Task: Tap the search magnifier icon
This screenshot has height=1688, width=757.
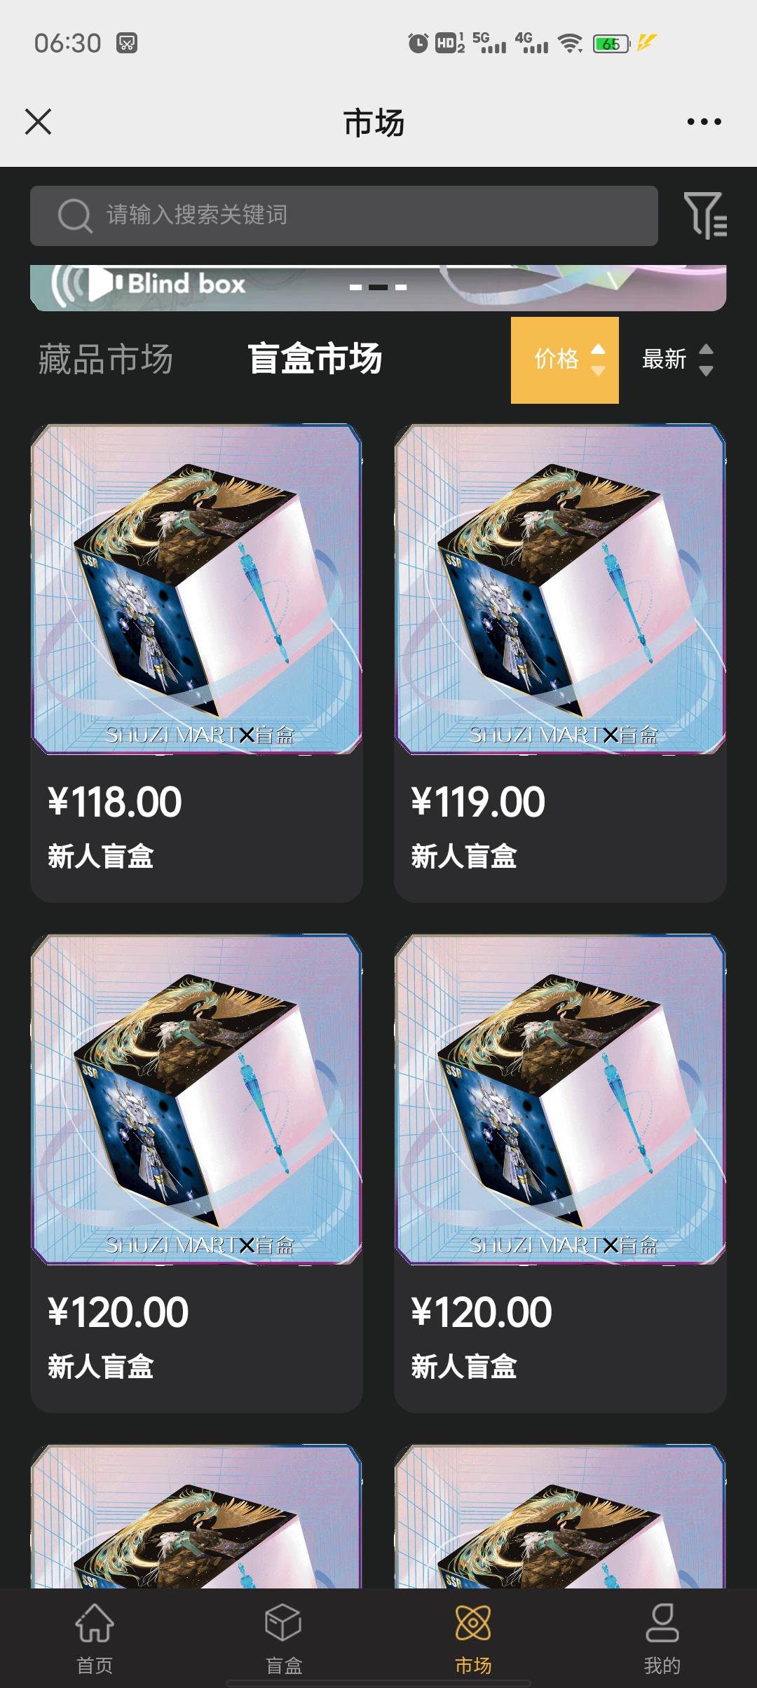Action: 75,215
